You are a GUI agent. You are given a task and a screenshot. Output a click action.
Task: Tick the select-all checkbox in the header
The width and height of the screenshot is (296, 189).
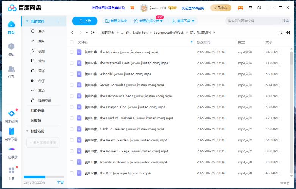point(72,42)
